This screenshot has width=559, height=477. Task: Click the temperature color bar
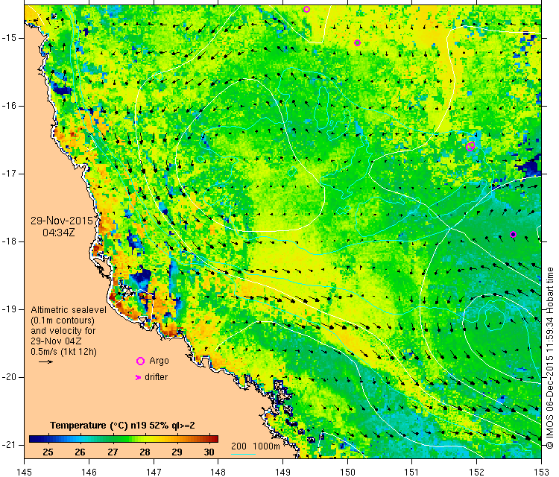(x=123, y=439)
